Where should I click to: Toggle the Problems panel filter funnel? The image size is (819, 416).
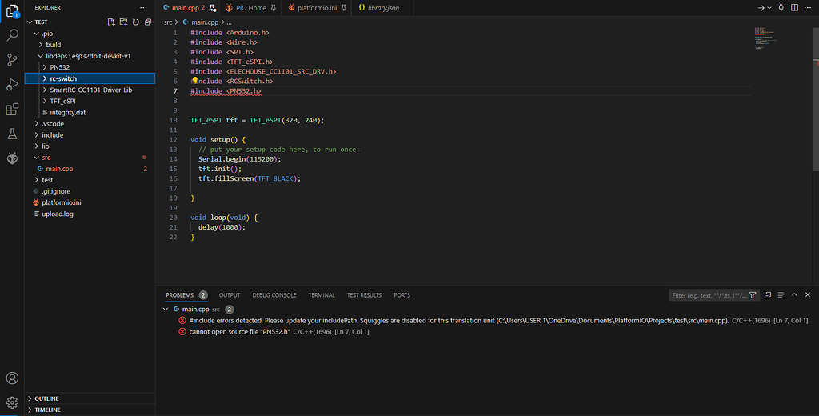pyautogui.click(x=752, y=295)
